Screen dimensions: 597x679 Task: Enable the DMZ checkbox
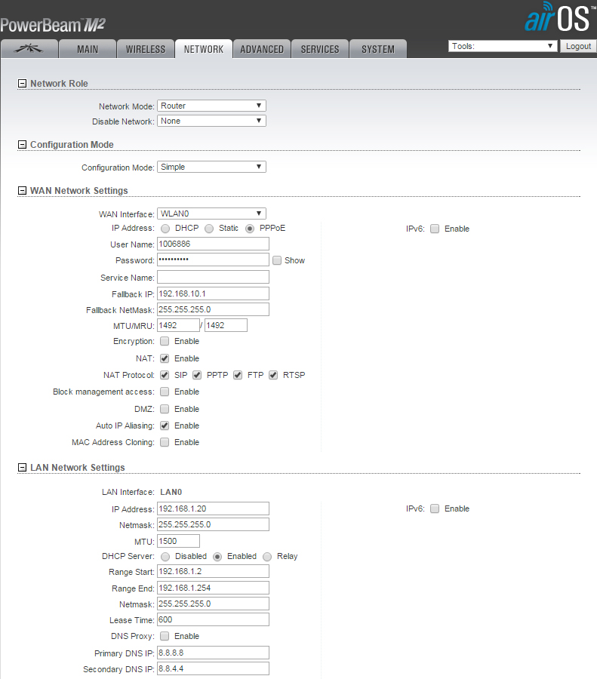[x=165, y=409]
